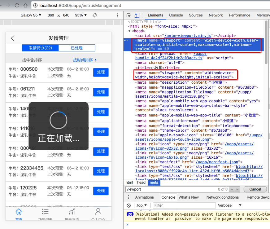The image size is (270, 229).
Task: Rotate the device emulation screen
Action: coord(95,15)
